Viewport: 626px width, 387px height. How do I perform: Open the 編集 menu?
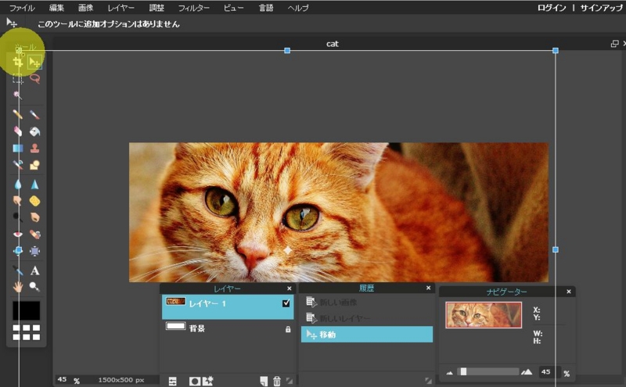point(56,8)
